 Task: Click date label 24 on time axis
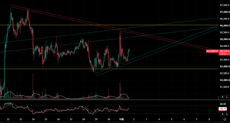33,119
